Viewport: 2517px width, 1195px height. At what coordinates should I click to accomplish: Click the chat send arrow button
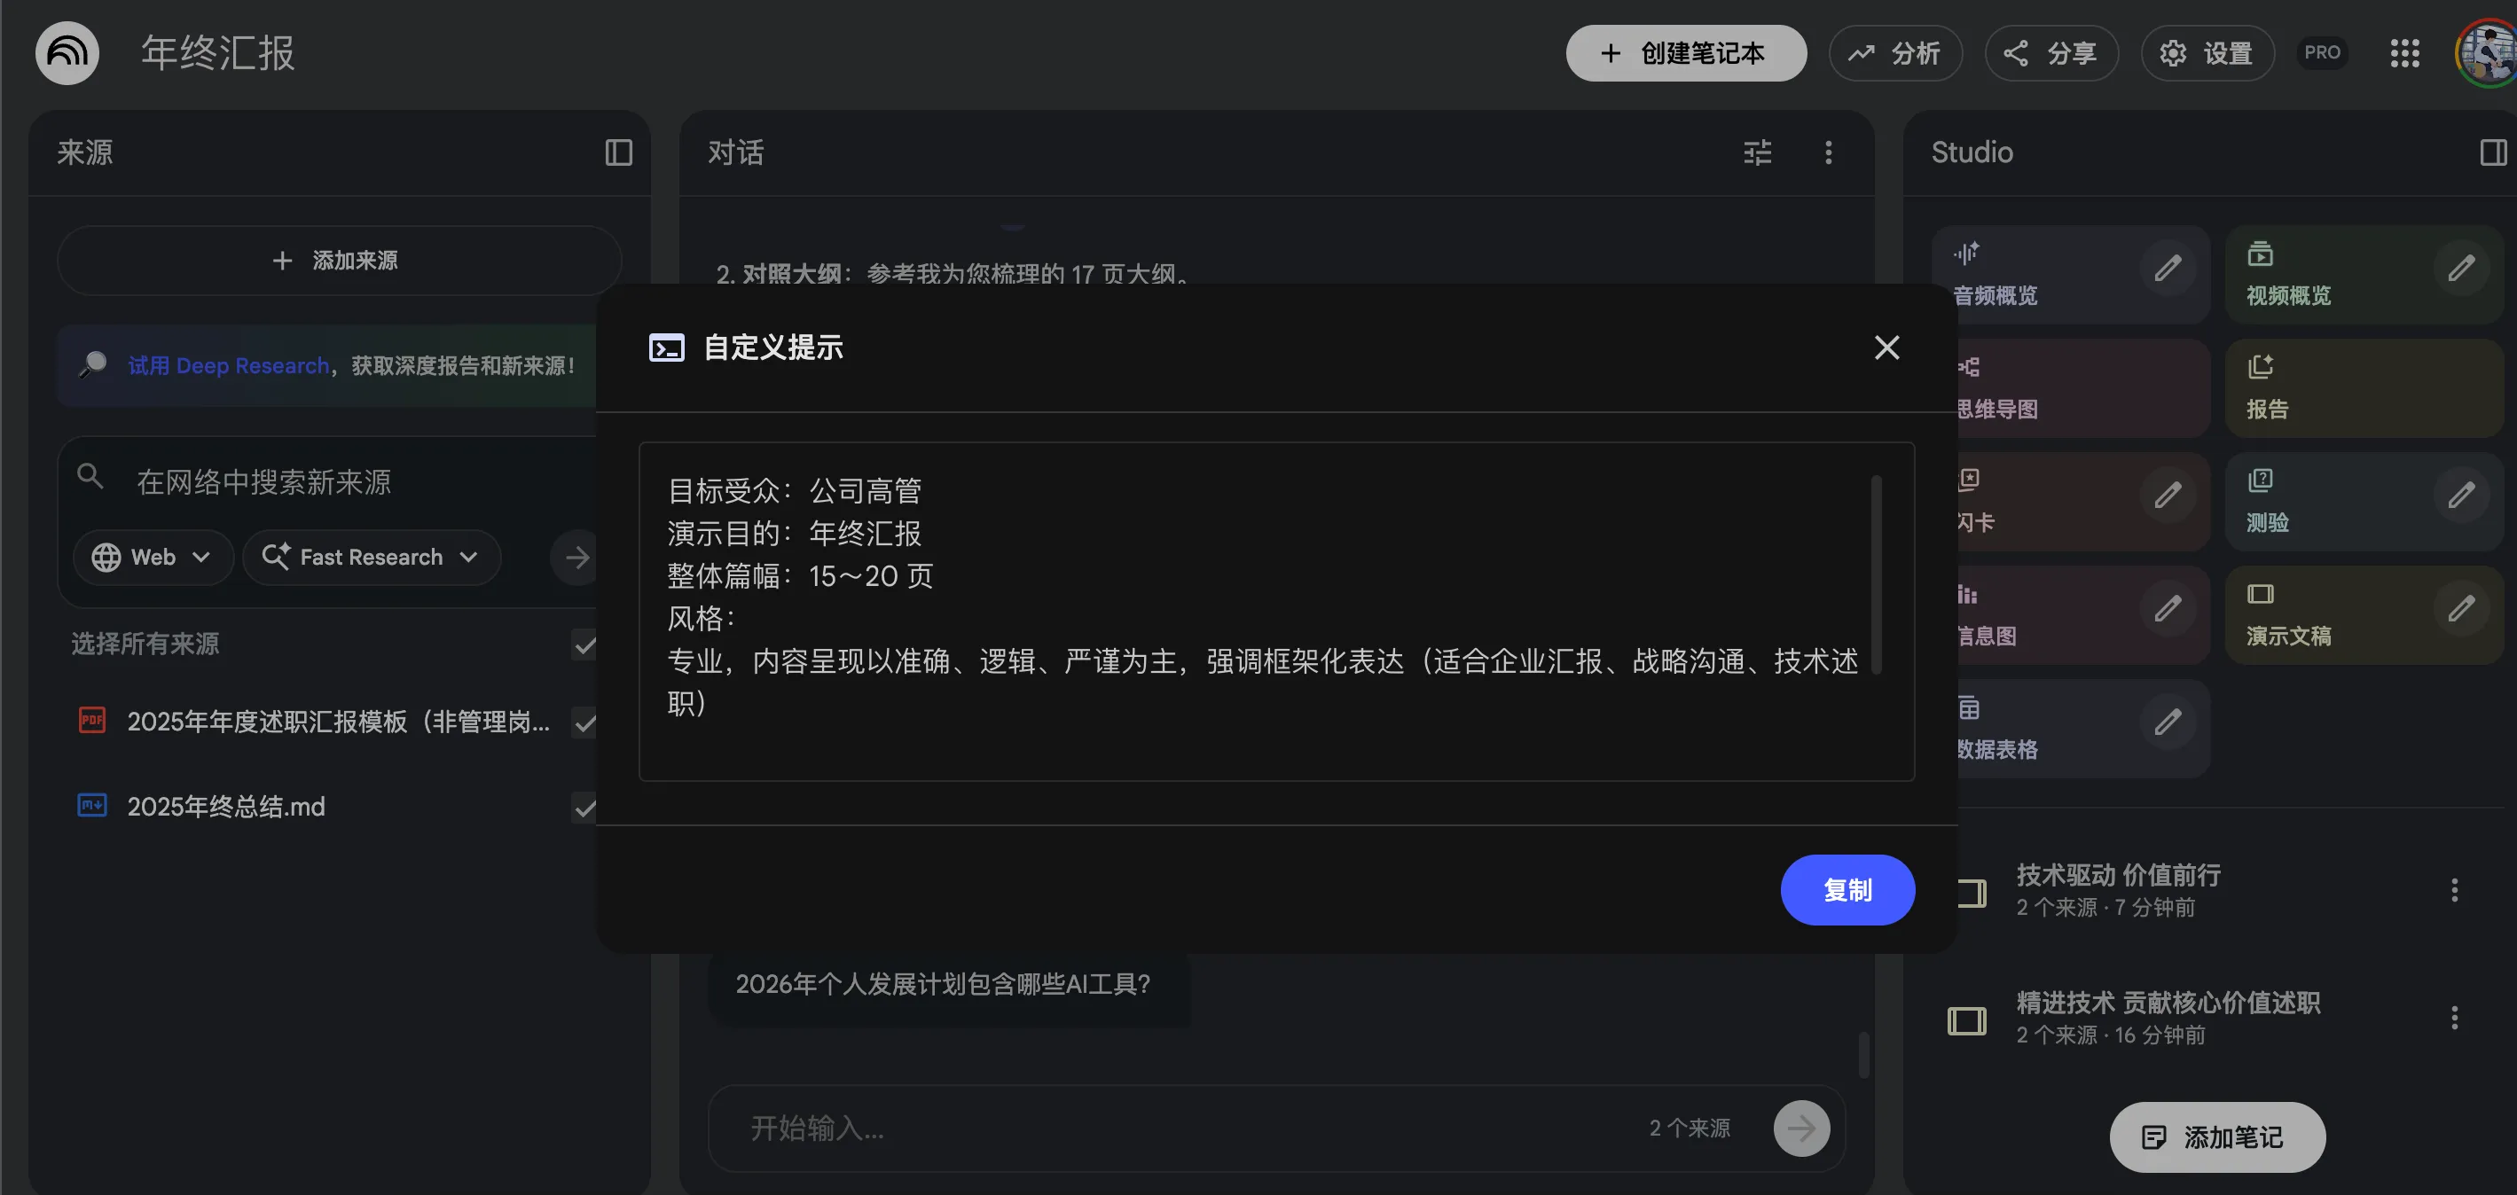(1800, 1129)
